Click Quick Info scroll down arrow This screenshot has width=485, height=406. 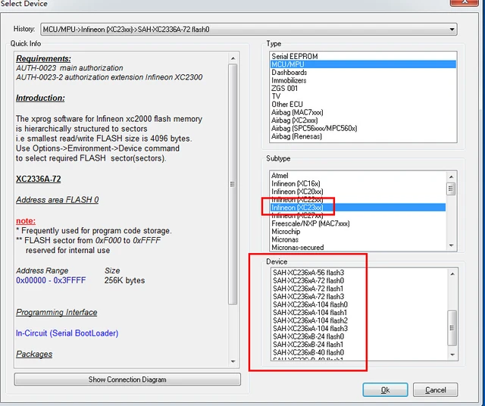[233, 361]
